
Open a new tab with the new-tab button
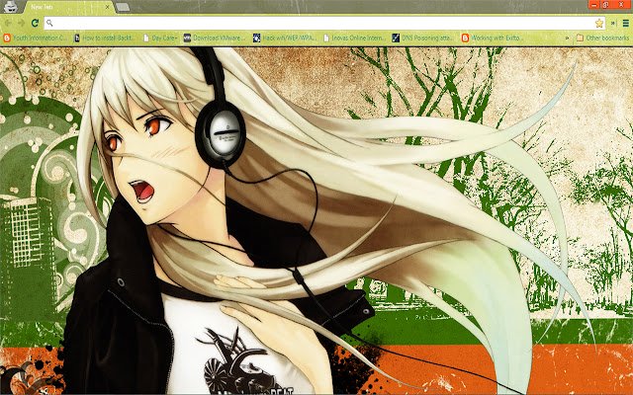pyautogui.click(x=123, y=7)
